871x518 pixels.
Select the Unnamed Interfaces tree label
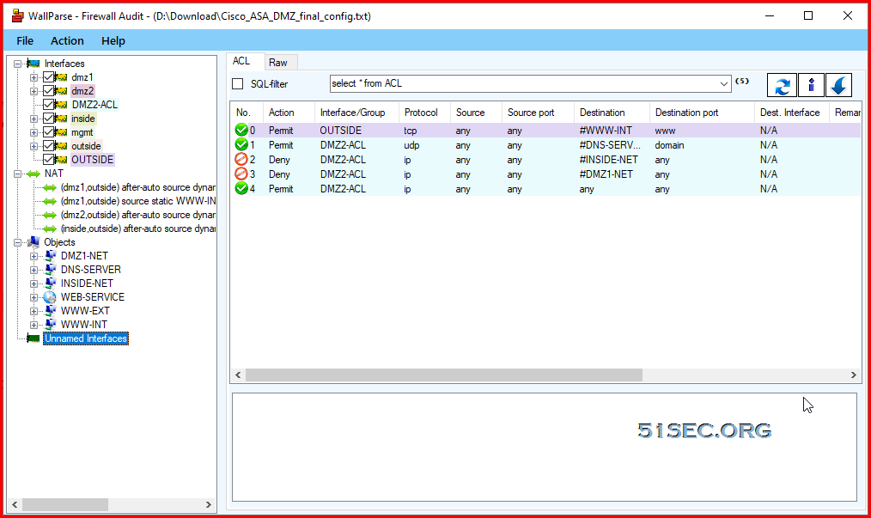tap(86, 338)
